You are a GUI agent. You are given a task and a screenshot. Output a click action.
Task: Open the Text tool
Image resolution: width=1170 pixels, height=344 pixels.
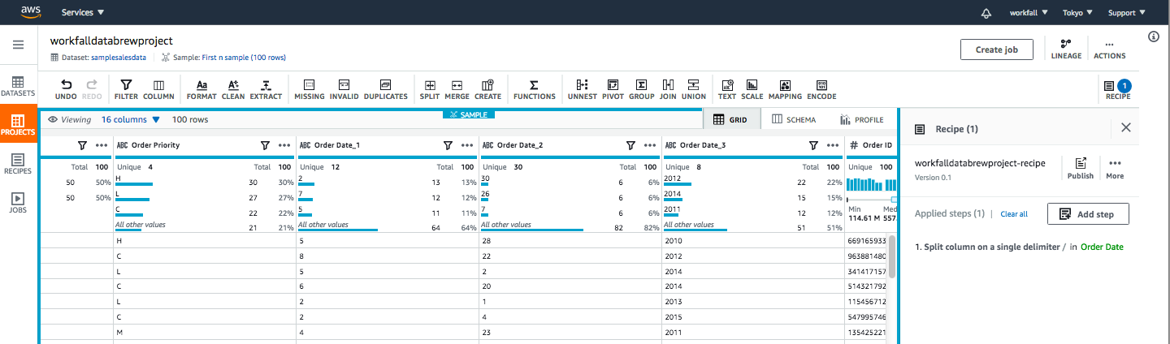(x=727, y=89)
